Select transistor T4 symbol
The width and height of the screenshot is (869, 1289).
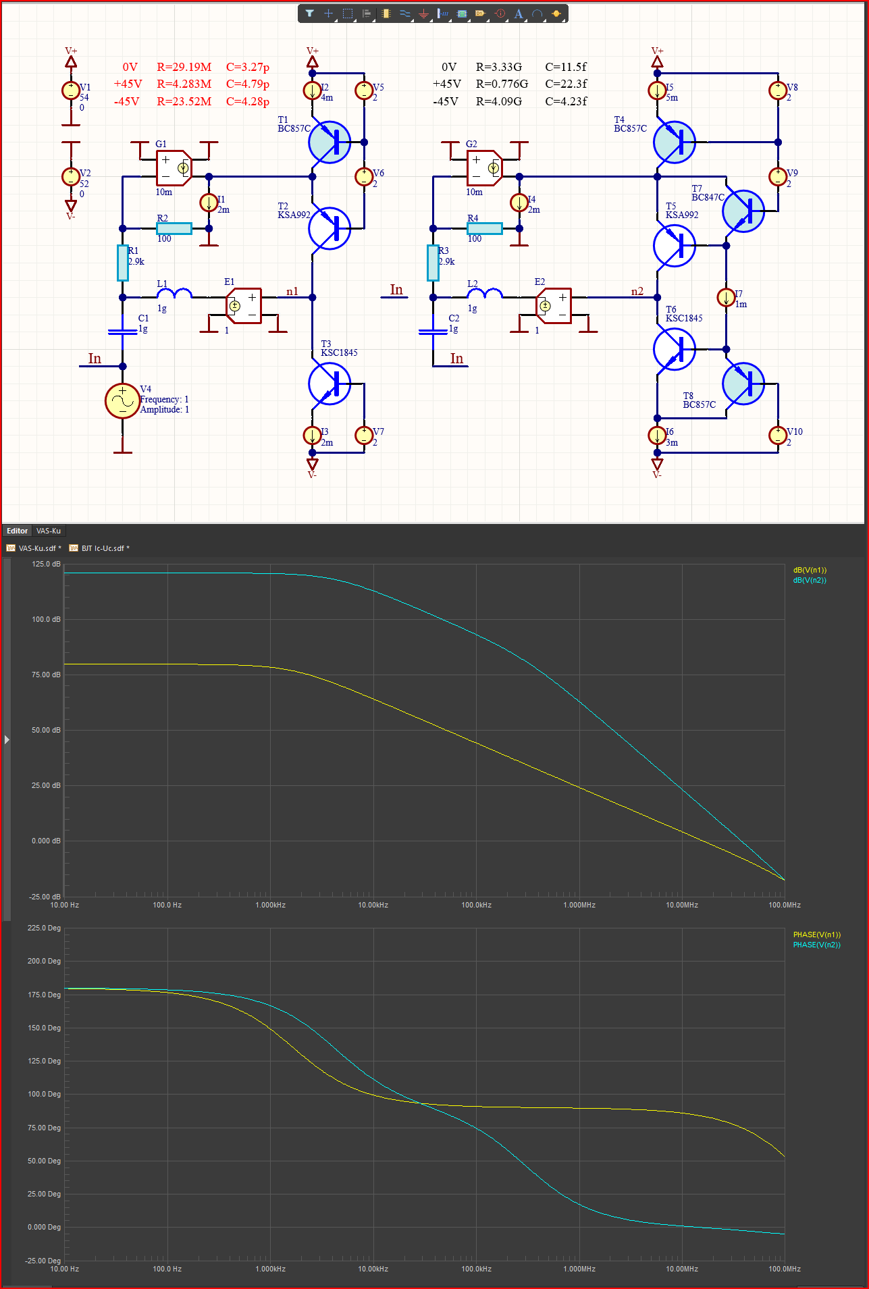coord(675,142)
